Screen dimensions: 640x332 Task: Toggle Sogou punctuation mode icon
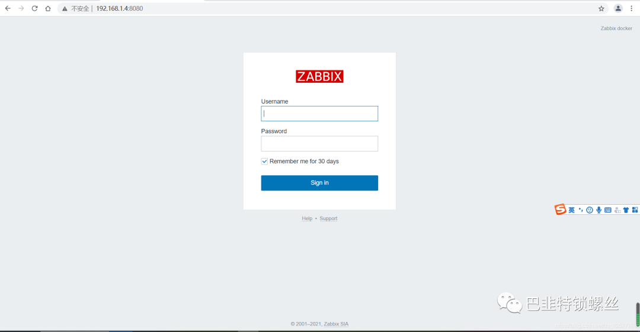(x=580, y=210)
